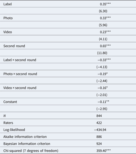Click the Label row heading
The width and height of the screenshot is (136, 154).
(8, 4)
